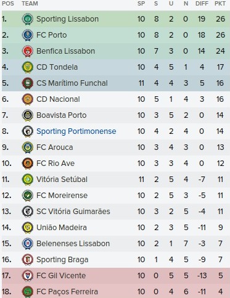The width and height of the screenshot is (230, 298).
Task: Click the Sporting Braga club crest
Action: [28, 260]
